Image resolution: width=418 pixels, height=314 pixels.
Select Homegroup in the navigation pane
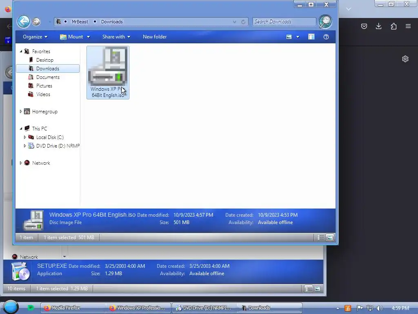point(45,112)
